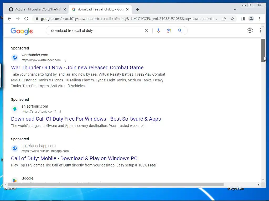Click the vertical scrollbar thumb
Viewport: 269px width, 201px height.
(x=263, y=50)
